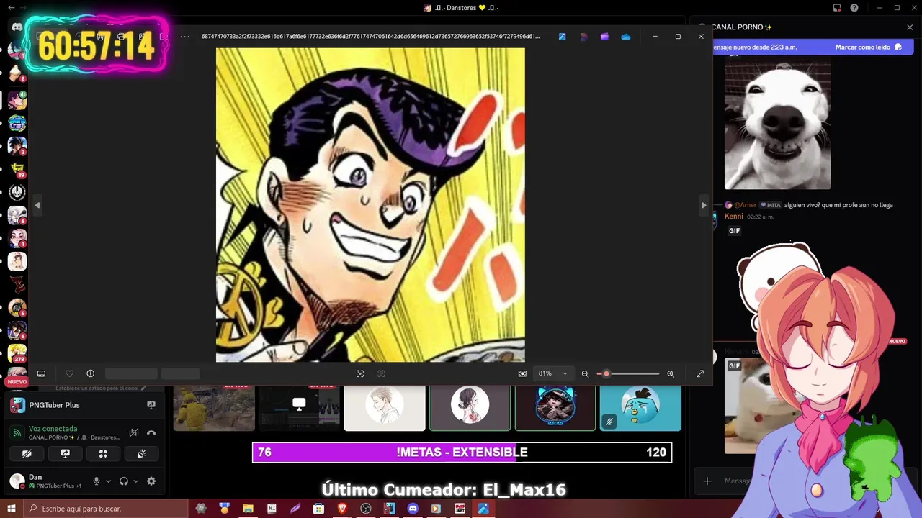Open image file info panel
922x518 pixels.
click(x=90, y=373)
